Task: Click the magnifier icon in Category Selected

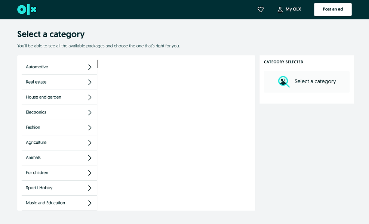Action: [284, 81]
